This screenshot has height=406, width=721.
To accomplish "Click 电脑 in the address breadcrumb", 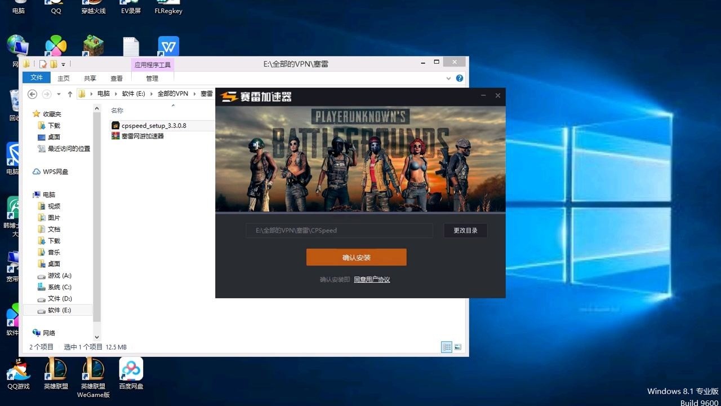I will pyautogui.click(x=104, y=94).
